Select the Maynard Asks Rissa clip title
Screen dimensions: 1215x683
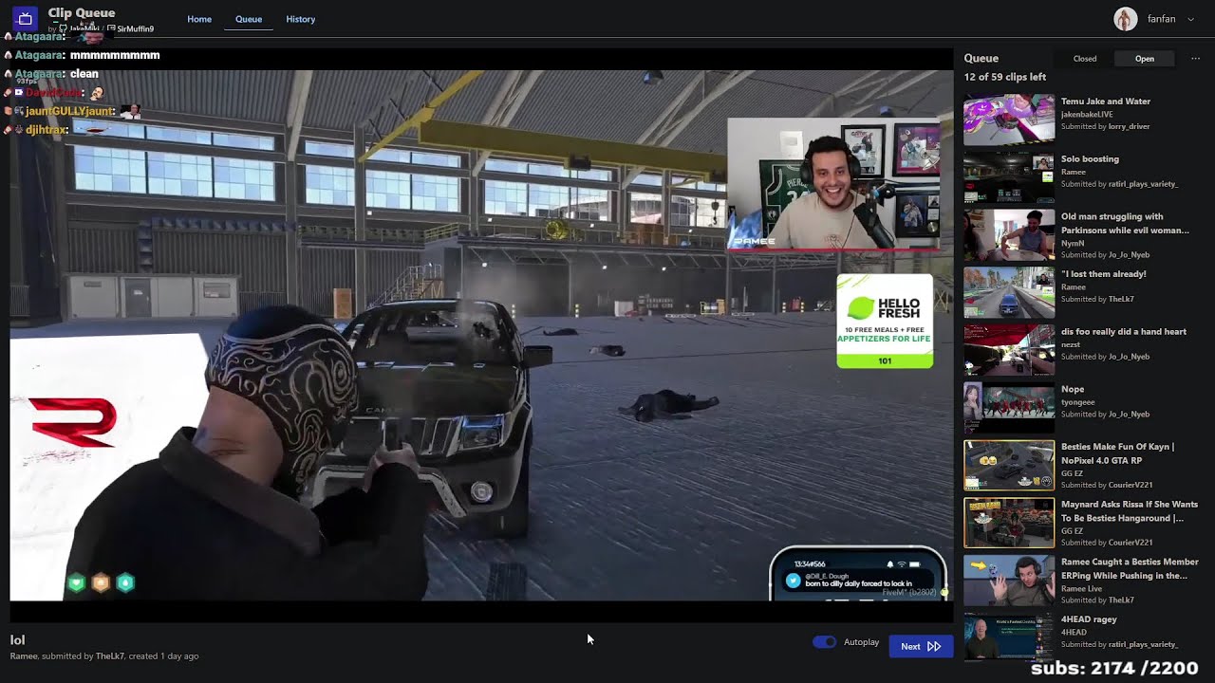tap(1130, 511)
